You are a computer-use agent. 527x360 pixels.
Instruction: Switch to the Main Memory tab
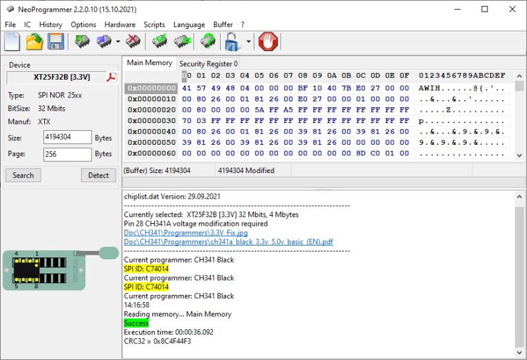(150, 63)
